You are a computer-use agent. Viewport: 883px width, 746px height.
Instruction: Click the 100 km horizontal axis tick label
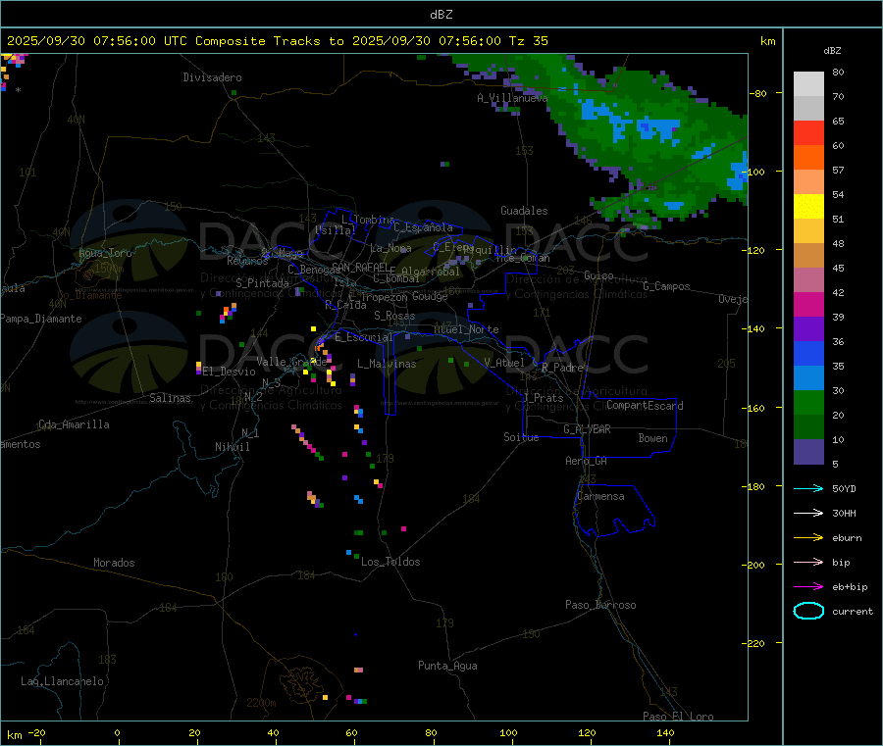tap(508, 732)
